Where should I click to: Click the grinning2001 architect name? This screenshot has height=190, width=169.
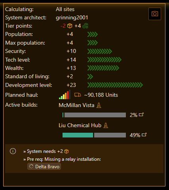[x=72, y=18]
